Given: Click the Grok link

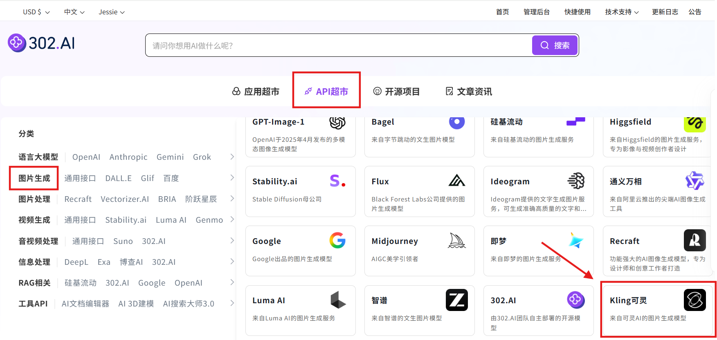Looking at the screenshot, I should coord(202,157).
